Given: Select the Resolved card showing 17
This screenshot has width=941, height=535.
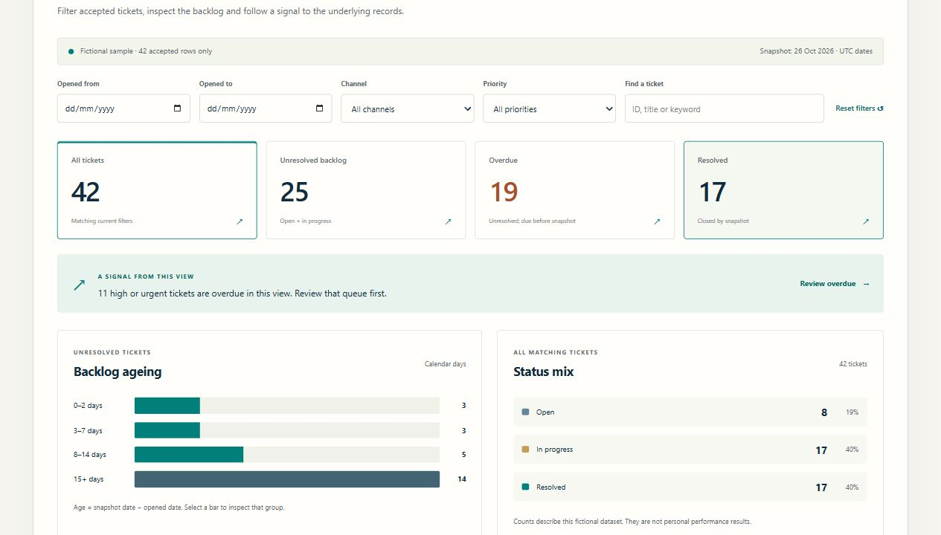Looking at the screenshot, I should 783,190.
